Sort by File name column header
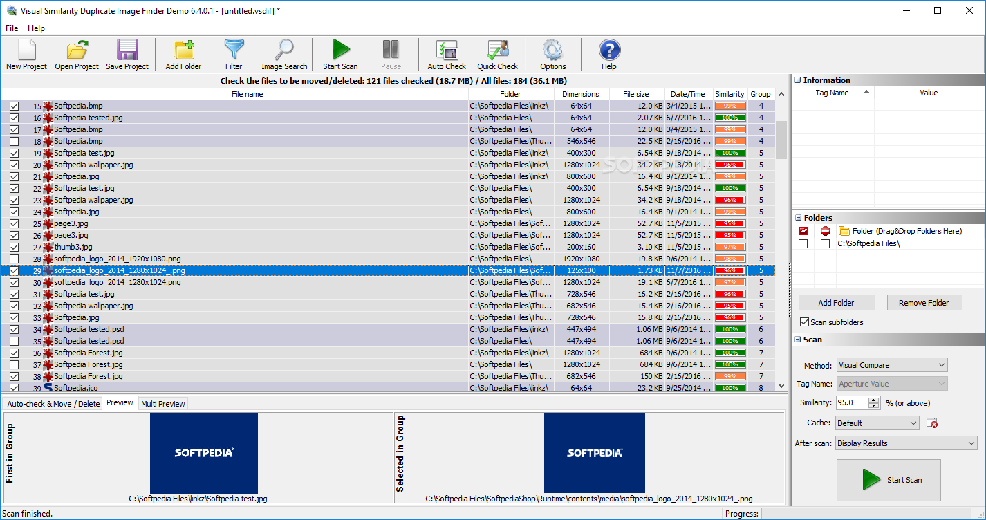Viewport: 986px width, 520px height. tap(248, 94)
